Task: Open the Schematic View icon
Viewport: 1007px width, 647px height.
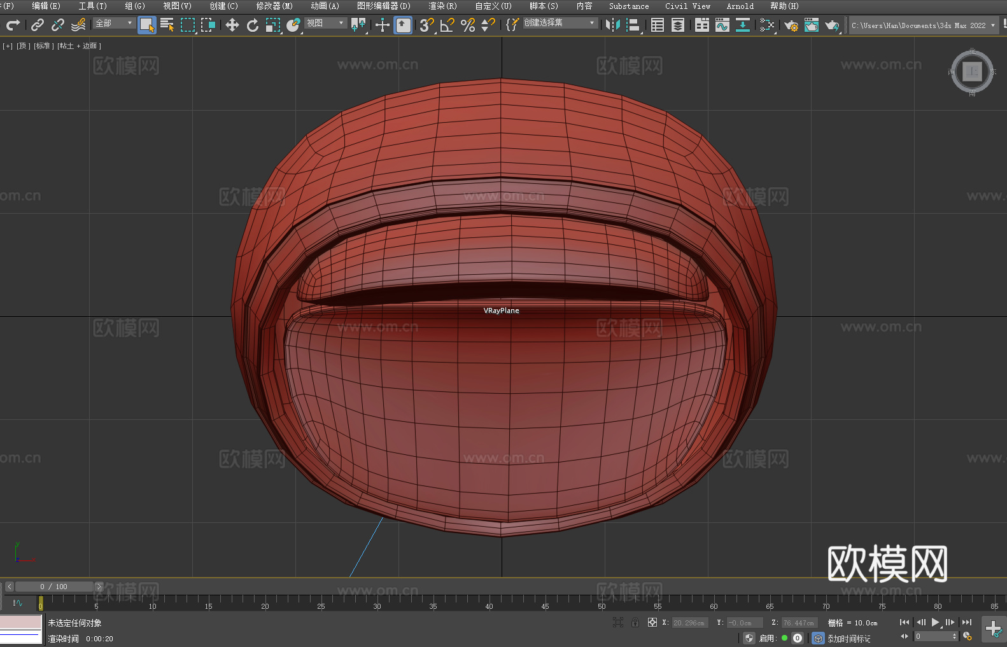Action: [x=767, y=25]
